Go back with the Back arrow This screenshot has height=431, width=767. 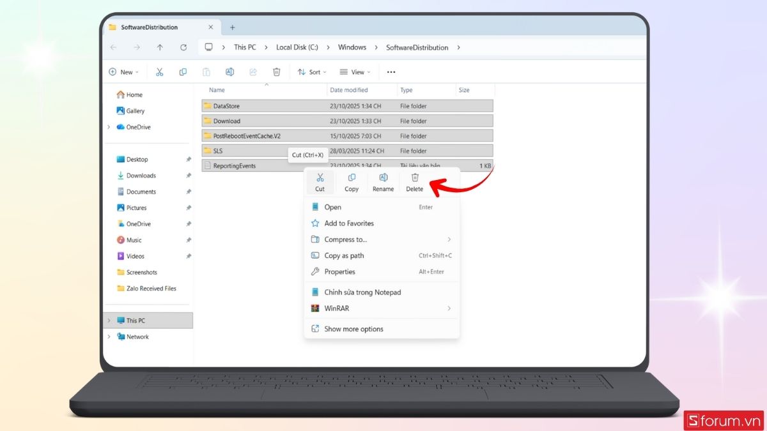[x=113, y=47]
